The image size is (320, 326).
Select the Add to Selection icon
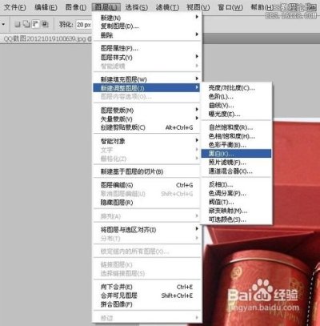[26, 25]
